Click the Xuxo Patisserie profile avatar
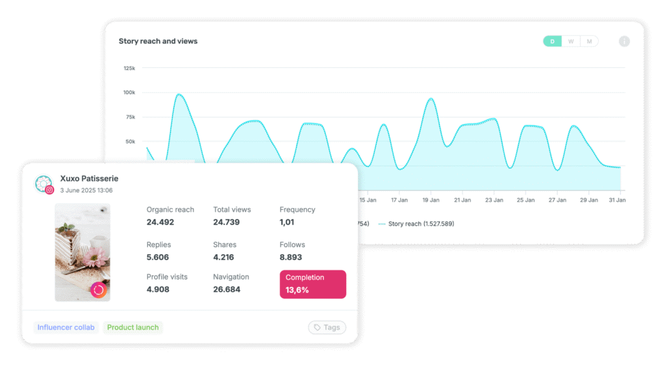This screenshot has width=665, height=365. (x=44, y=183)
